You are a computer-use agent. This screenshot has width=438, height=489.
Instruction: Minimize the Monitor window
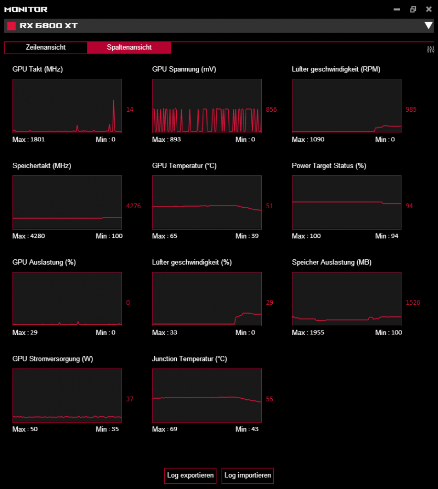397,10
